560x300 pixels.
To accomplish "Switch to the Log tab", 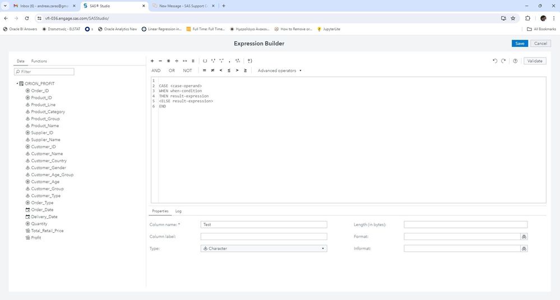I will coord(178,211).
